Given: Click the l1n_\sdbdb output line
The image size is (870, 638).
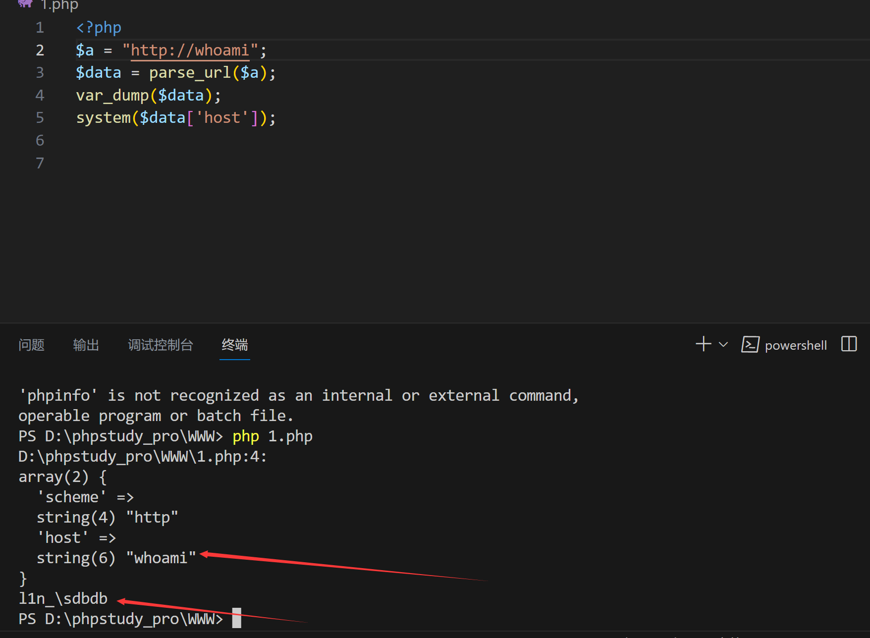Looking at the screenshot, I should (63, 599).
